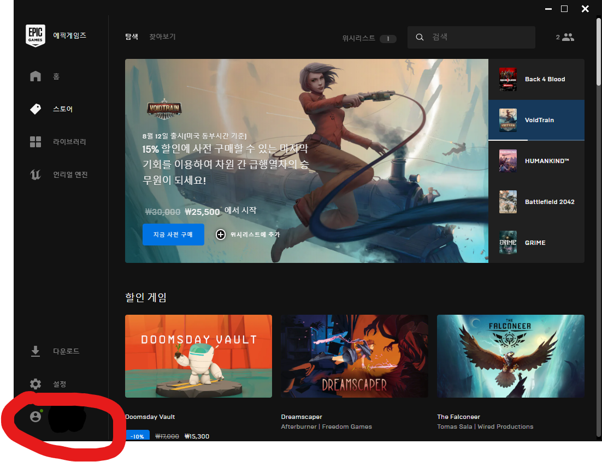Click the VoidTrain hero banner logo
602x462 pixels.
pos(164,109)
